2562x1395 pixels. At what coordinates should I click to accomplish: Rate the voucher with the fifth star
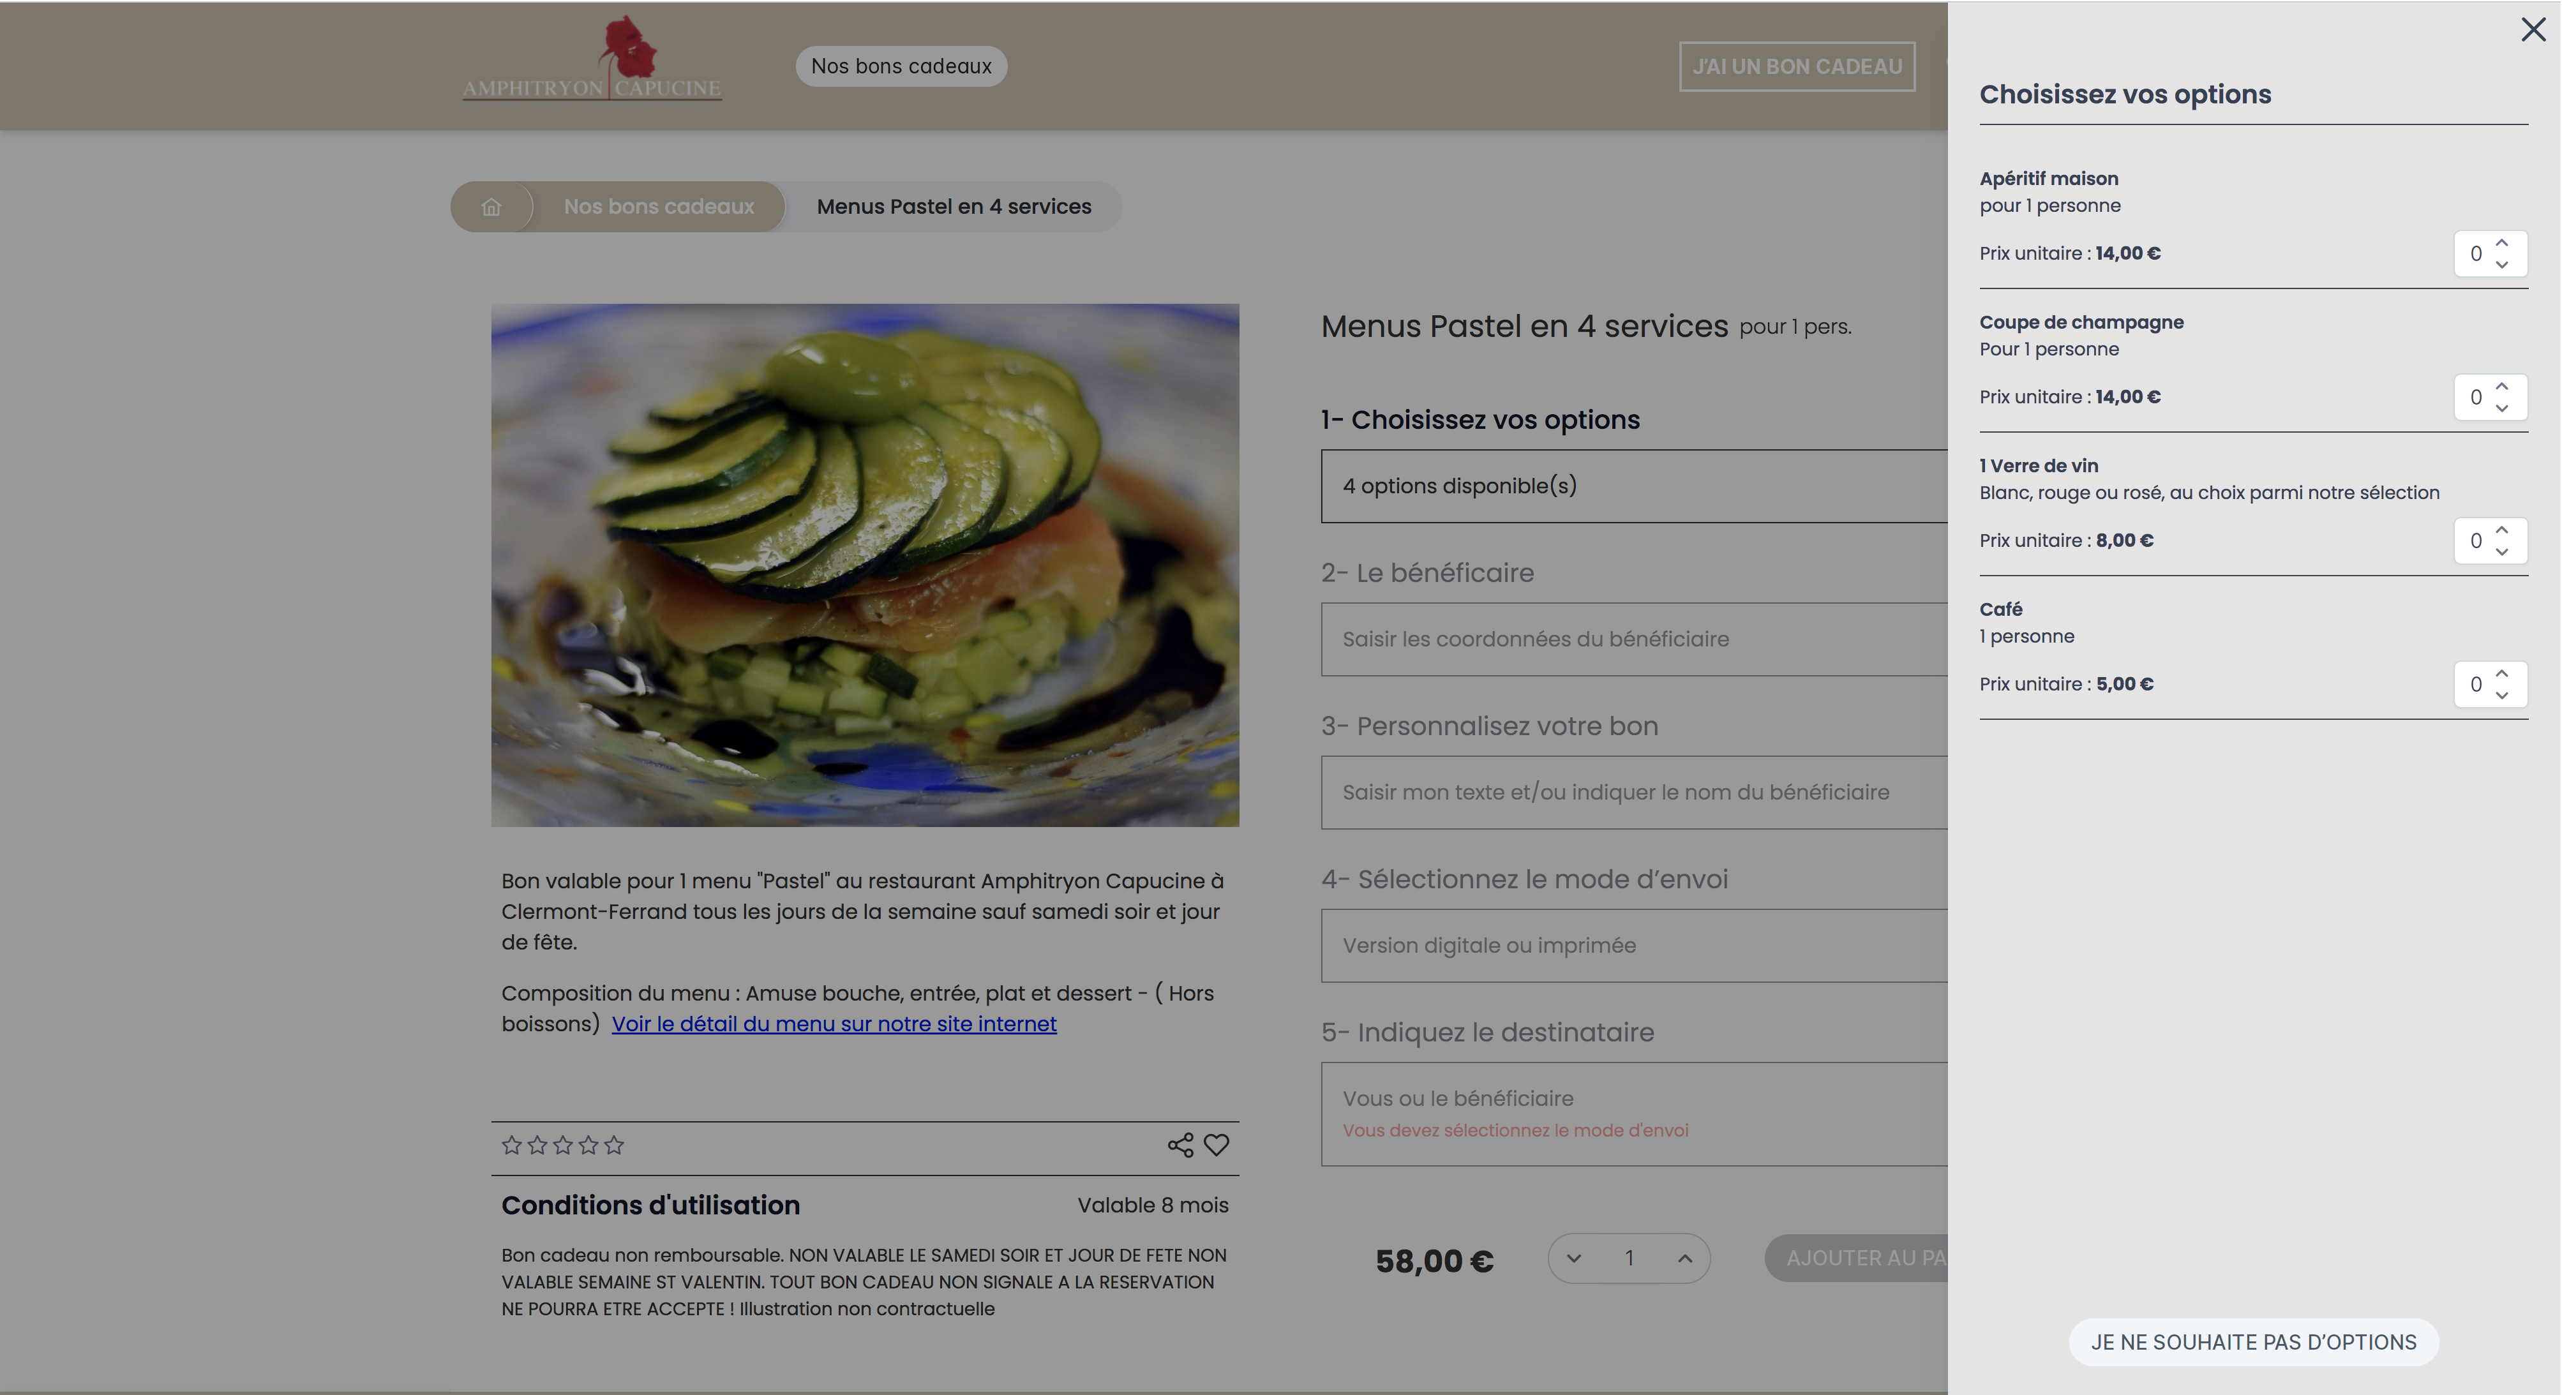[615, 1144]
